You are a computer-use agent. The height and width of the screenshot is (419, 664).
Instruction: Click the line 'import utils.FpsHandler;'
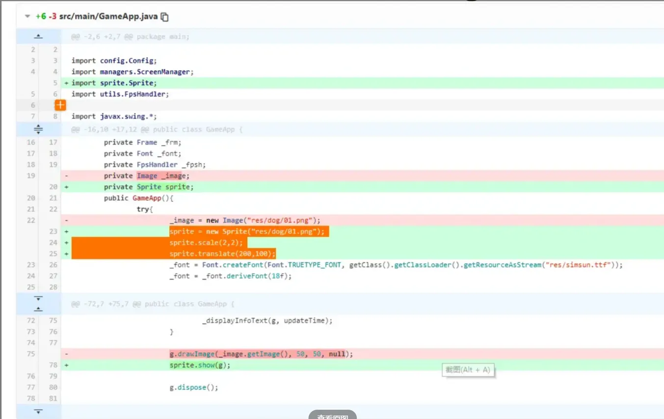point(120,94)
